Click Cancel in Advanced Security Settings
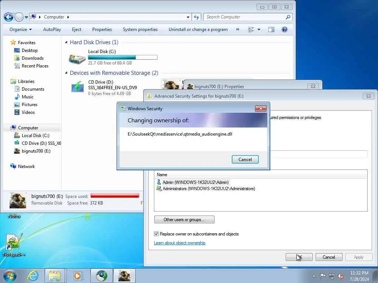 coord(329,257)
